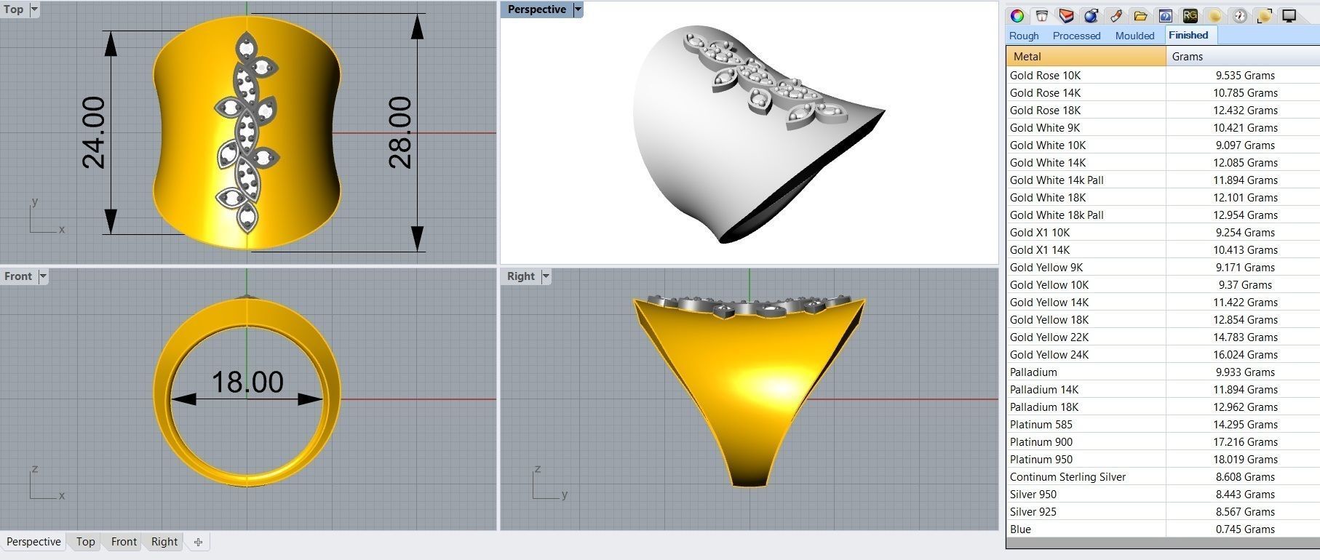Sort by the Metal column header
The image size is (1320, 560).
[1086, 56]
